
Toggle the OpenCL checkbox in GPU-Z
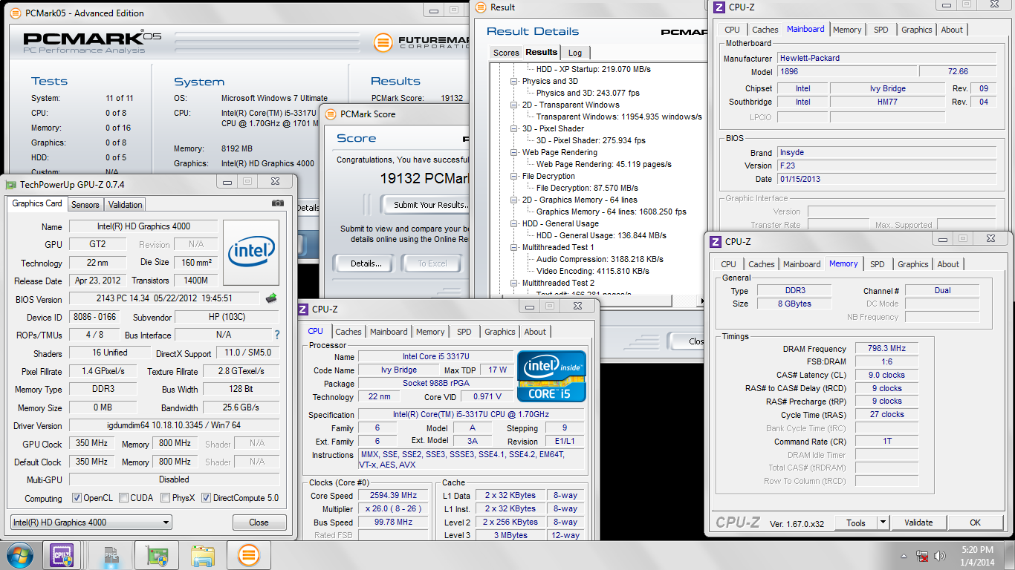pos(77,498)
